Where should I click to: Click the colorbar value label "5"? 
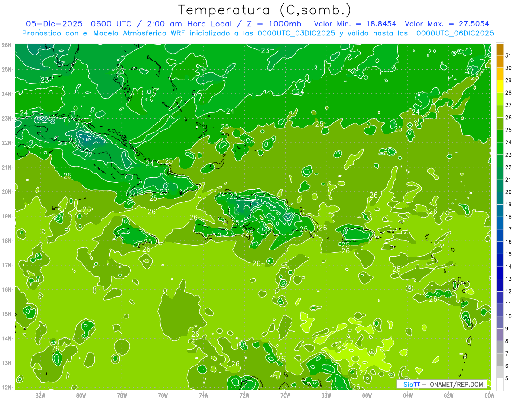(x=507, y=378)
